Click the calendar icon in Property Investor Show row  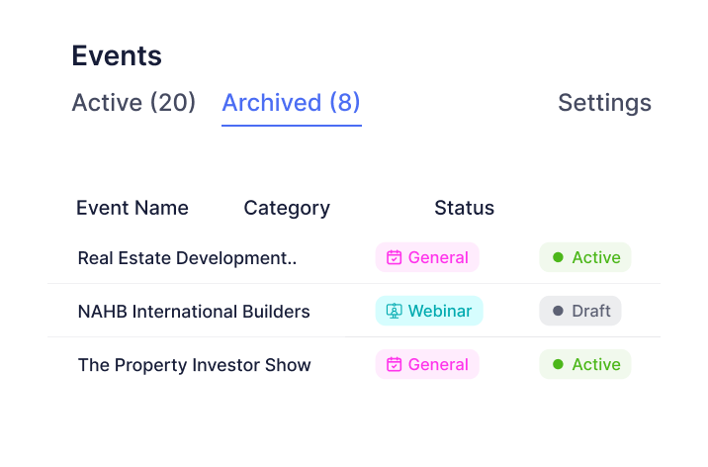tap(394, 365)
